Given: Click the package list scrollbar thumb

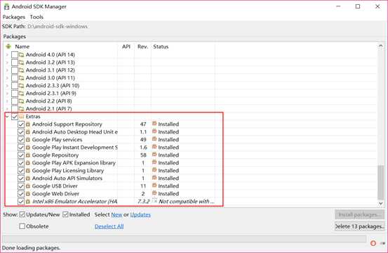Looking at the screenshot, I should coord(380,182).
